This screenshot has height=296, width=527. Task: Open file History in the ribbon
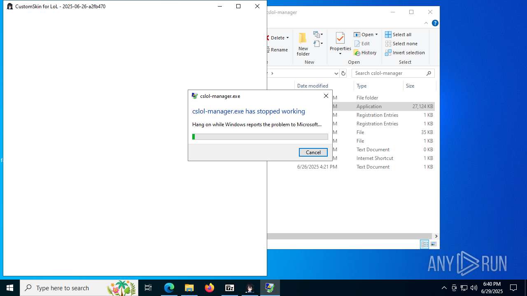pos(365,53)
